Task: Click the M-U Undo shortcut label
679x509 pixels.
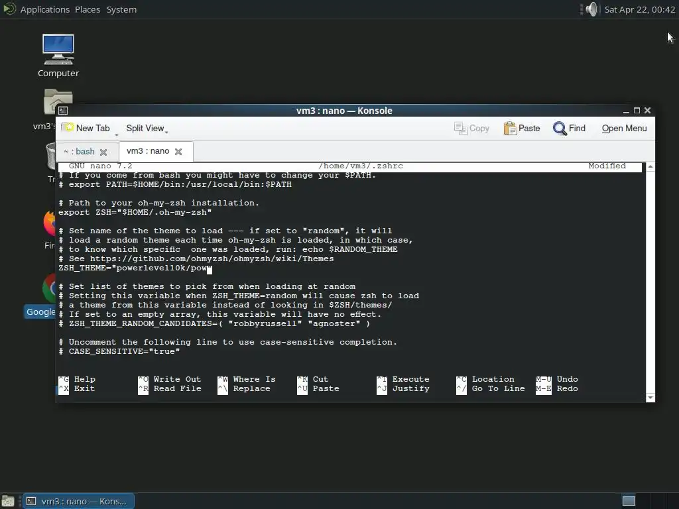Action: pyautogui.click(x=556, y=380)
